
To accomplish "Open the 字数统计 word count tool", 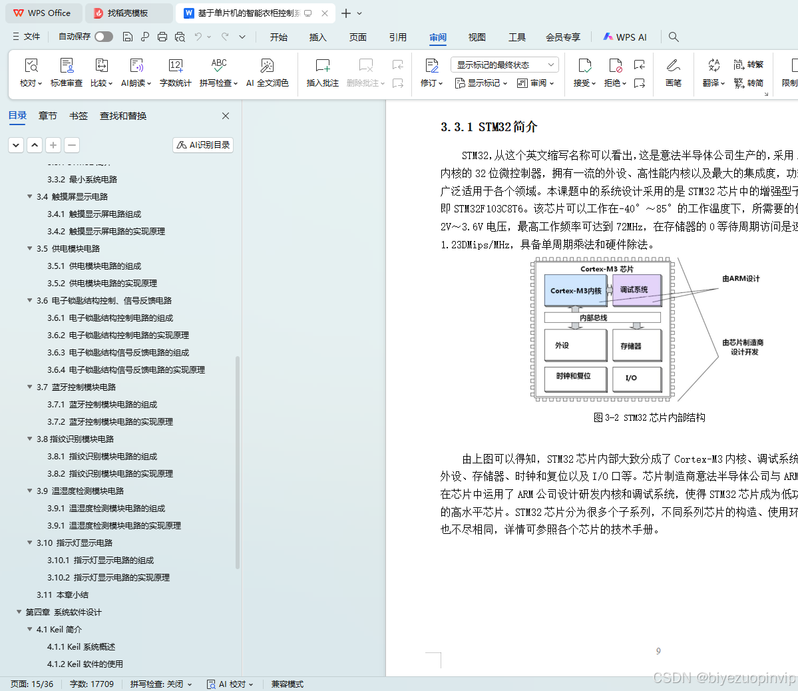I will [175, 72].
